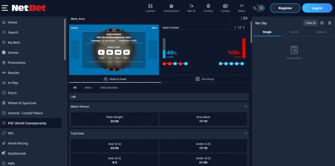Toggle scoreboard view icon above head-to-head

coord(245,18)
